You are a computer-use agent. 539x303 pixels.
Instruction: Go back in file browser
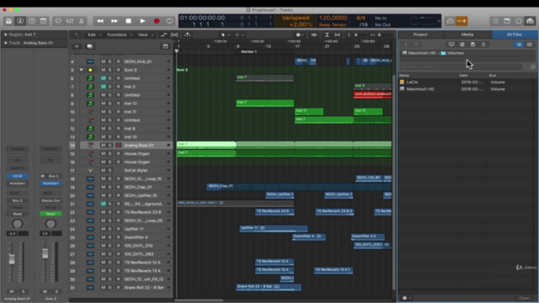406,45
